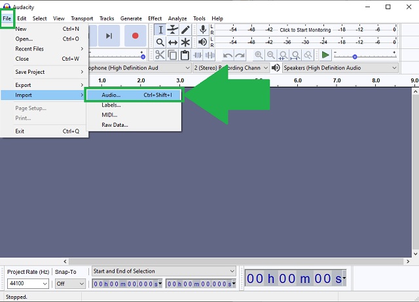Click the Cut scissors icon
This screenshot has height=302, width=419.
tap(160, 55)
